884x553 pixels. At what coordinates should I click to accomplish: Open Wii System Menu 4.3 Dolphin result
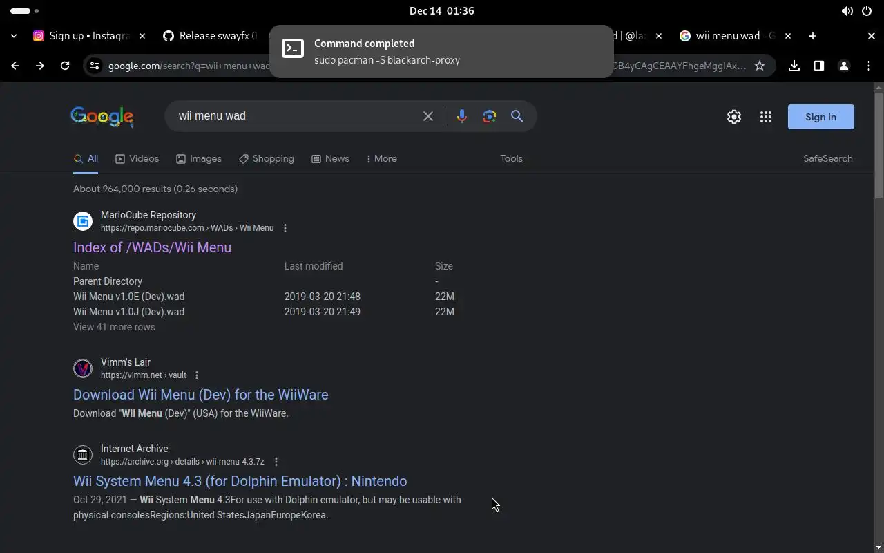(240, 481)
